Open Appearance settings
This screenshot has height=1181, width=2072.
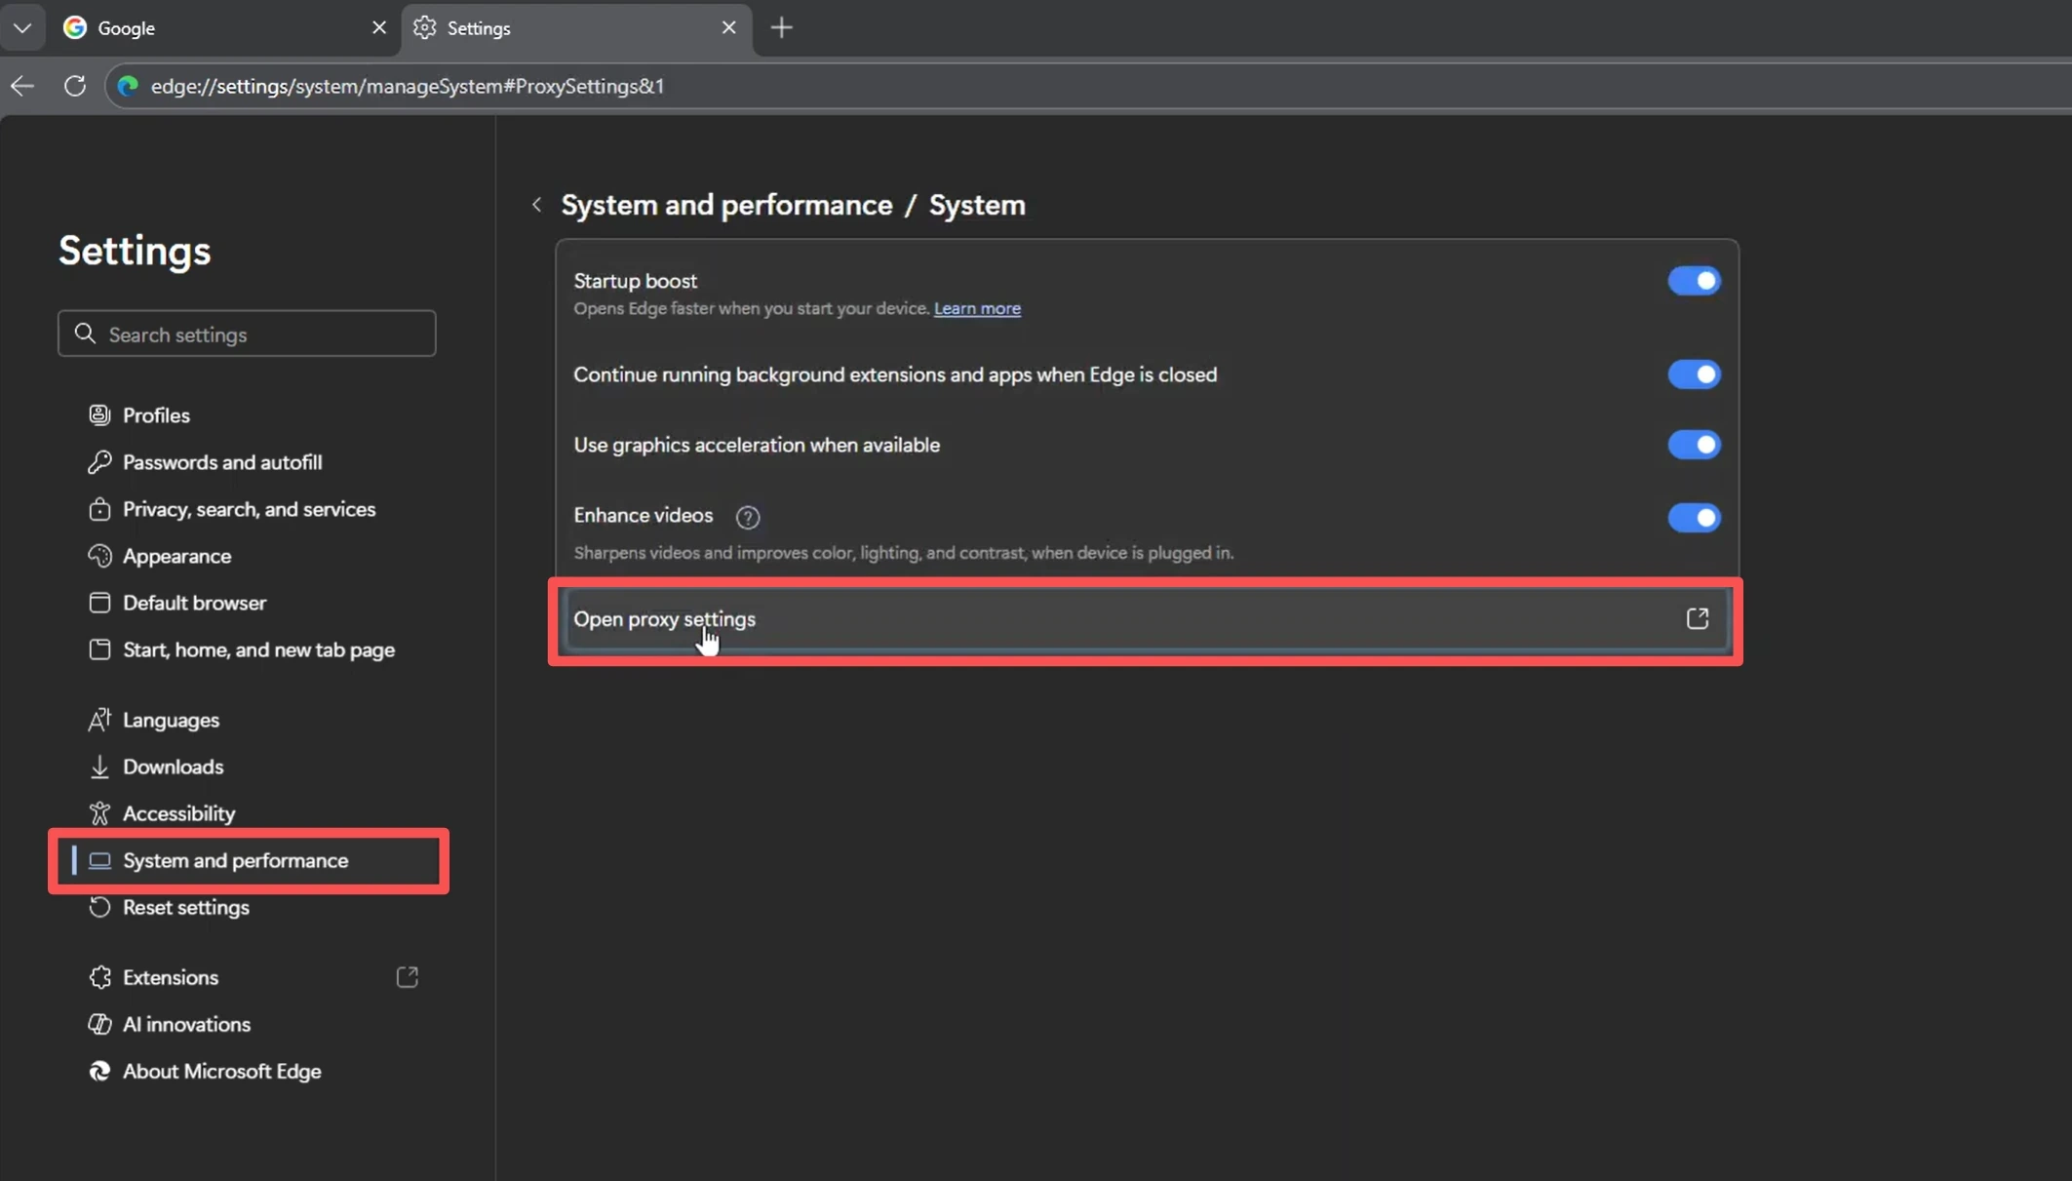click(x=176, y=556)
